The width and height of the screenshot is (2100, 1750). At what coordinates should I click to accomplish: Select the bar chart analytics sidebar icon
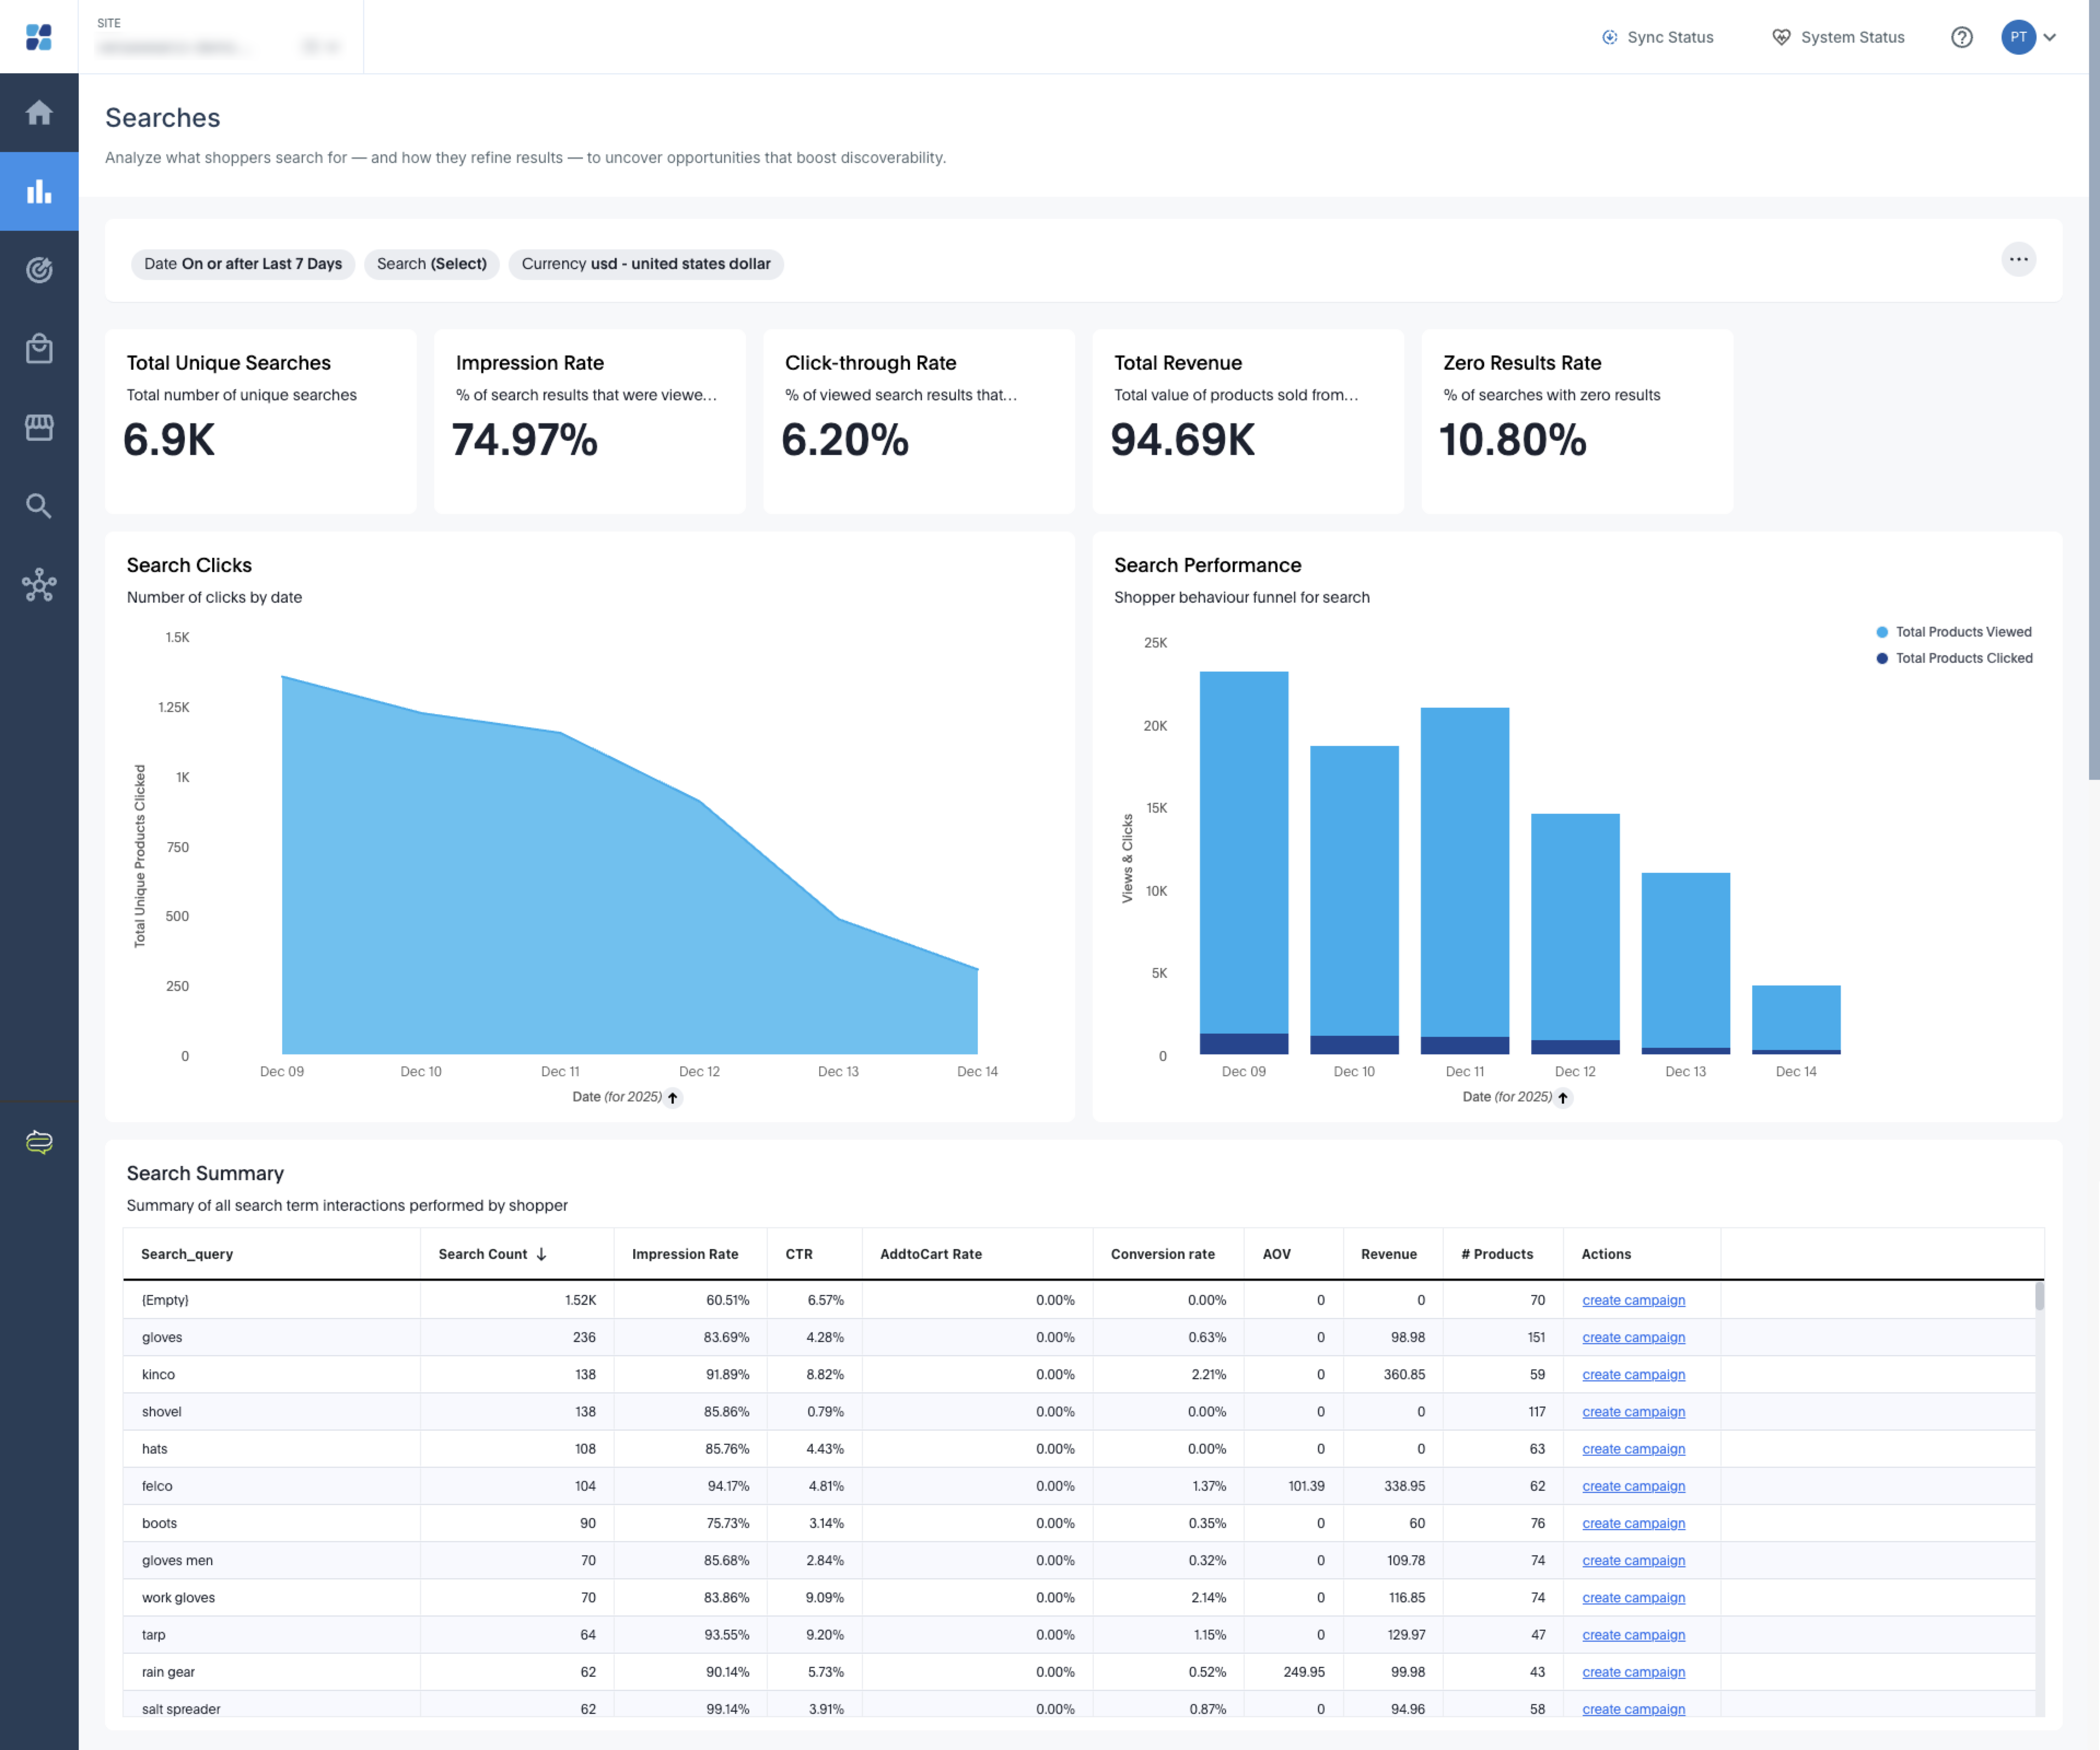point(39,191)
